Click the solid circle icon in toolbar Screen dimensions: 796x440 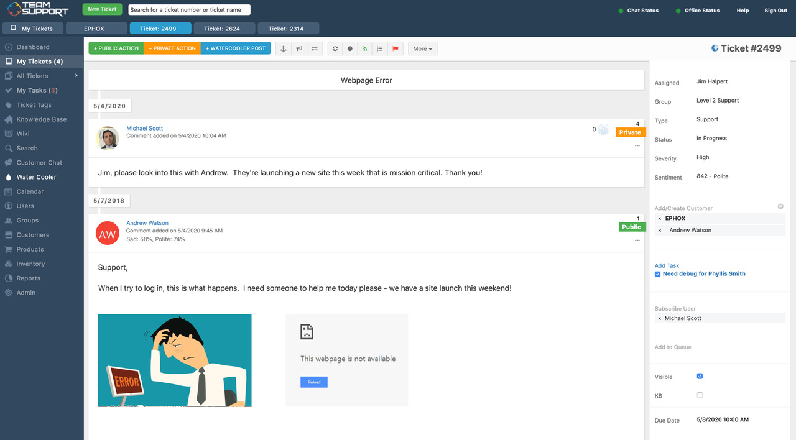coord(350,48)
